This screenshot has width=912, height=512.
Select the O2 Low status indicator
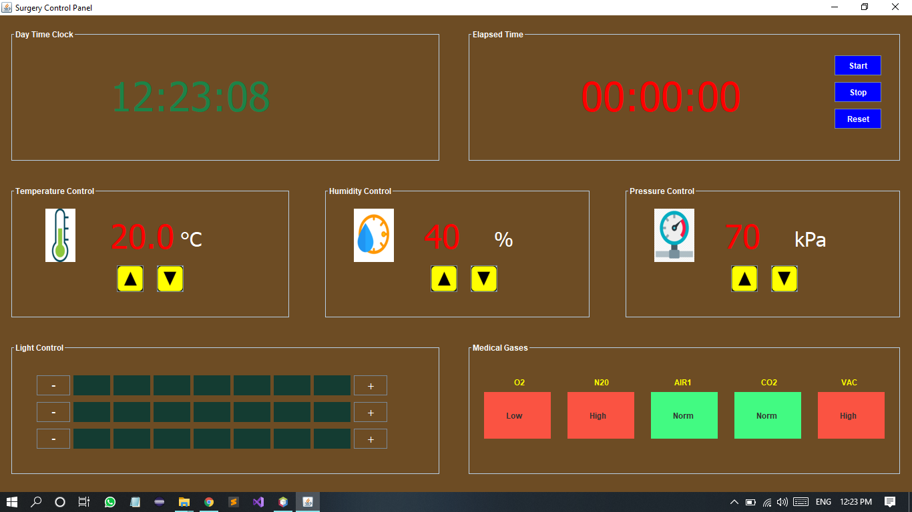point(517,415)
